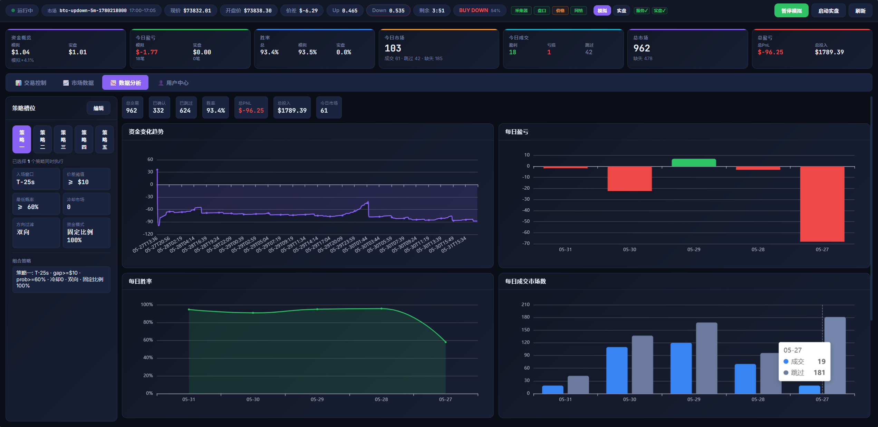The width and height of the screenshot is (878, 427).
Task: Click the gray 05-29 跳过 bar
Action: point(706,358)
